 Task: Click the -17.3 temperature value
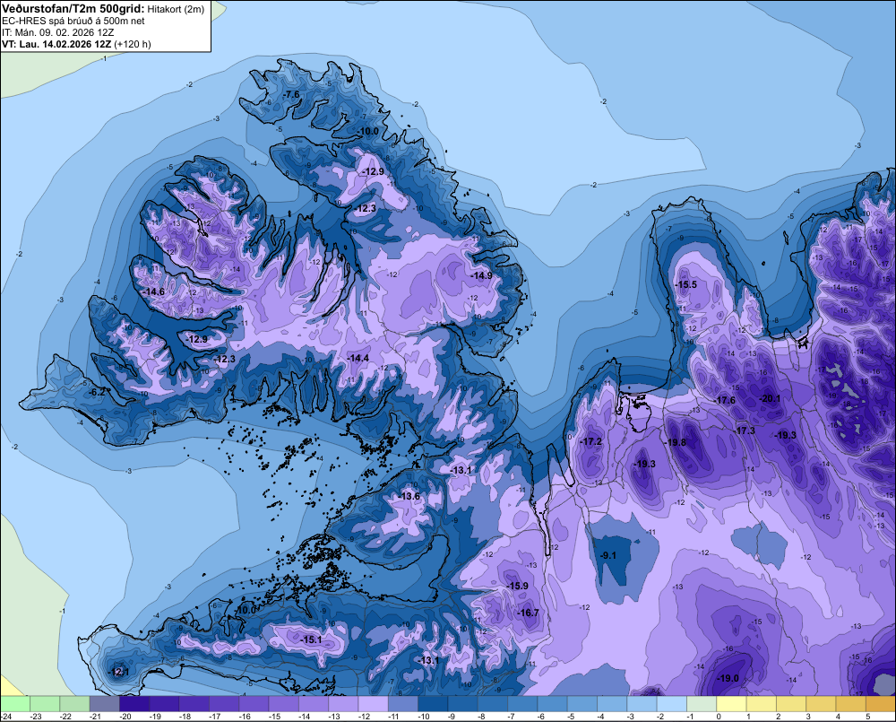744,431
